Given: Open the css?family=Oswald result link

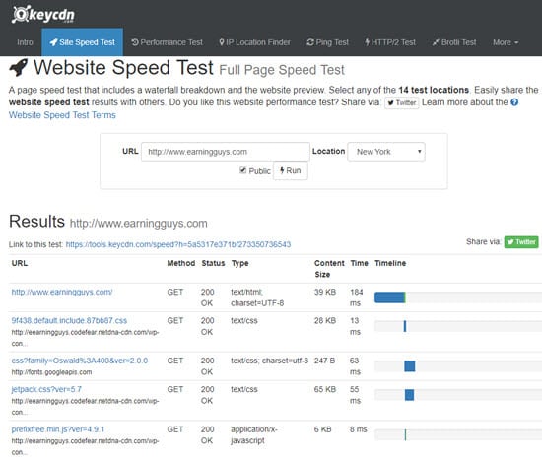Looking at the screenshot, I should click(x=80, y=361).
